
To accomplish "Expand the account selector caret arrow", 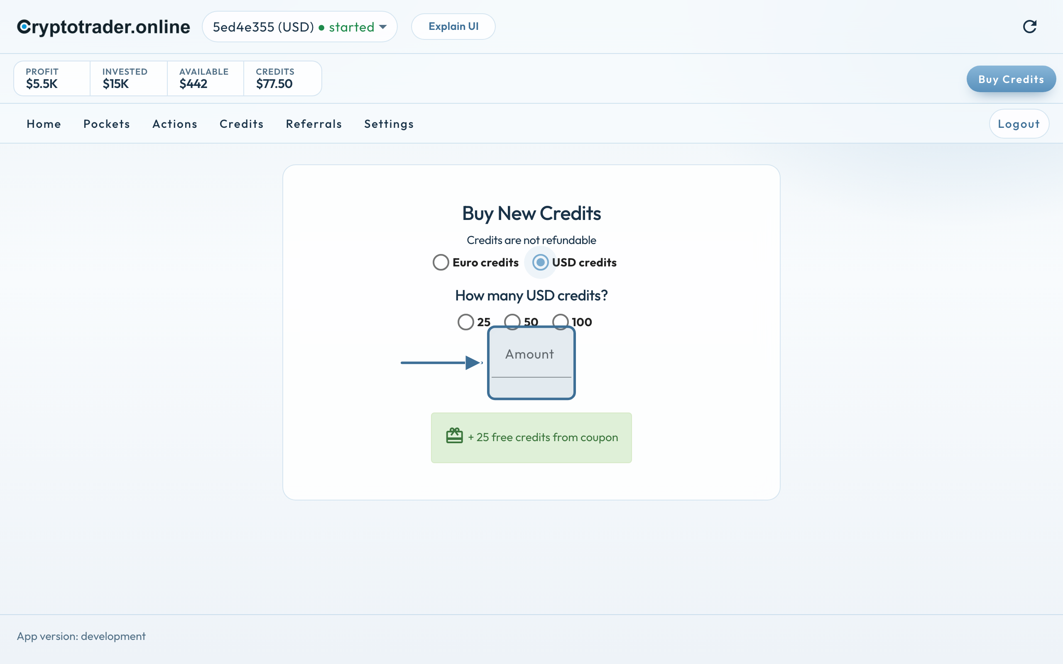I will (383, 27).
